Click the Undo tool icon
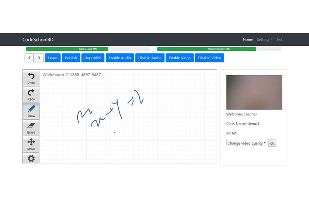This screenshot has width=309, height=220. (31, 78)
